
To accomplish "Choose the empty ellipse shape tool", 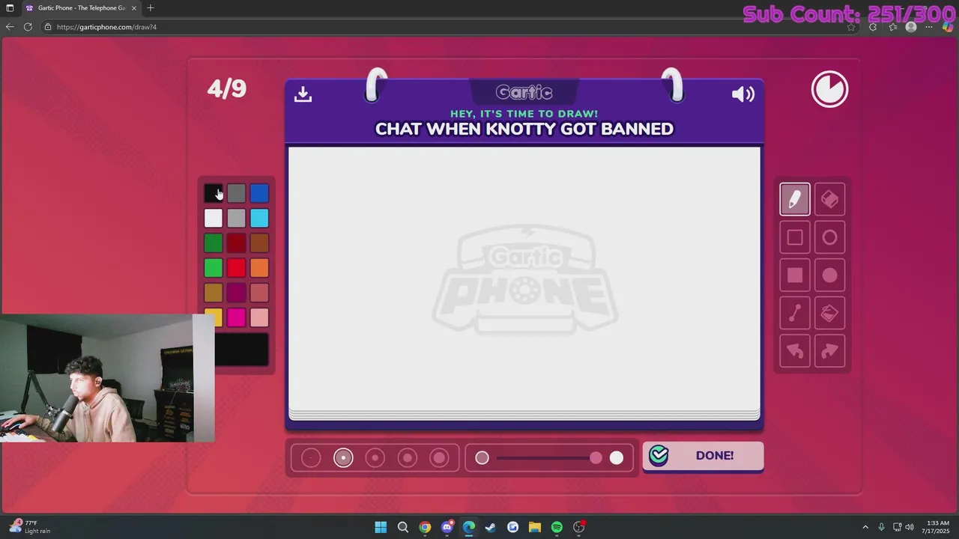I will click(829, 237).
